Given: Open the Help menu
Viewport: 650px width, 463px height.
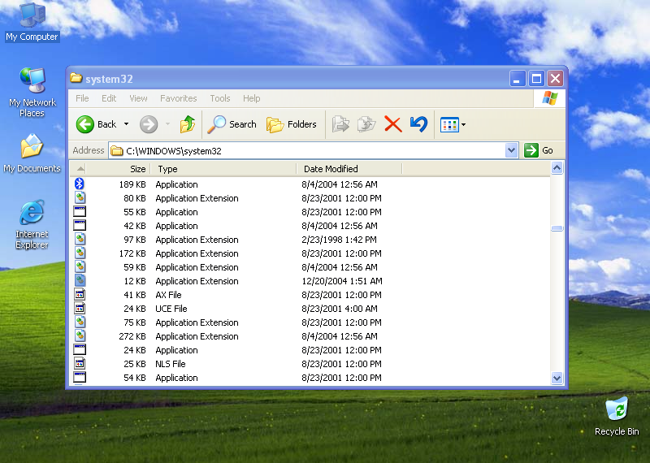Looking at the screenshot, I should tap(251, 98).
